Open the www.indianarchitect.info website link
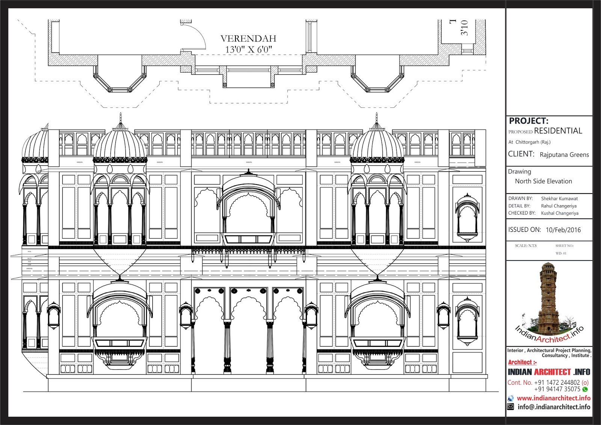This screenshot has width=601, height=425. pos(554,398)
